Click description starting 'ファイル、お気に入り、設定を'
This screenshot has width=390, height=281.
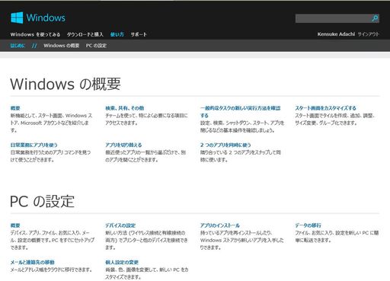[x=337, y=236]
